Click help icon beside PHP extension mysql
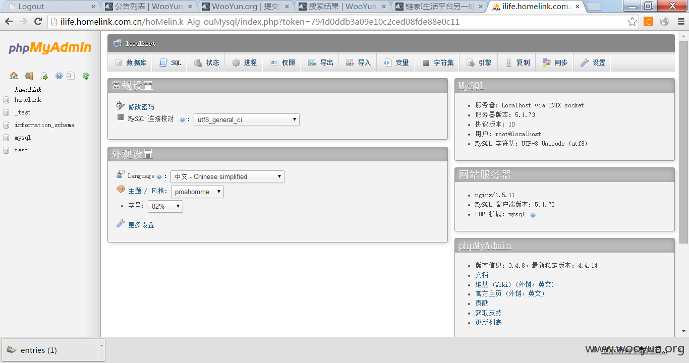 [x=533, y=215]
